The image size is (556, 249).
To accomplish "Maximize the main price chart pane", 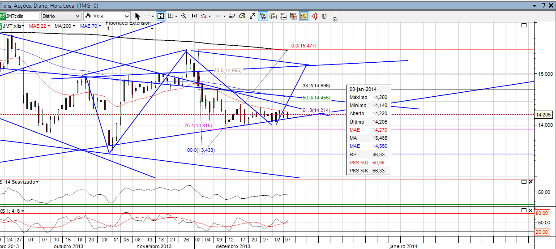I will [524, 26].
